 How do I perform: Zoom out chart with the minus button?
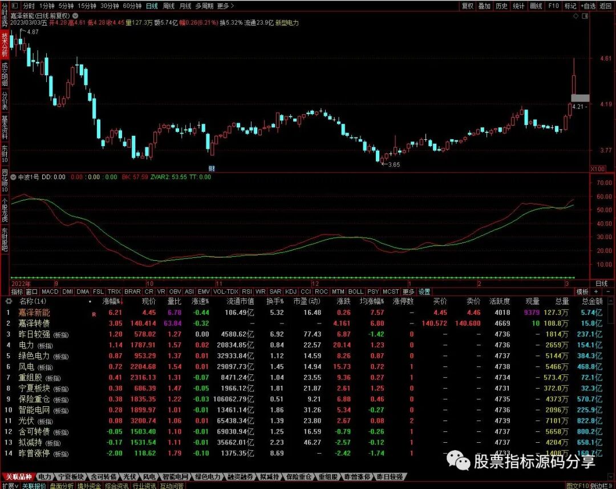pyautogui.click(x=608, y=292)
